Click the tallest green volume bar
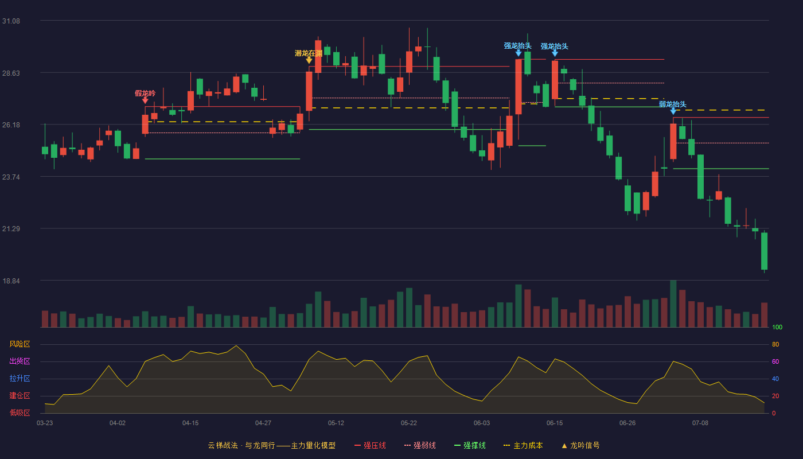803x459 pixels. click(x=673, y=304)
